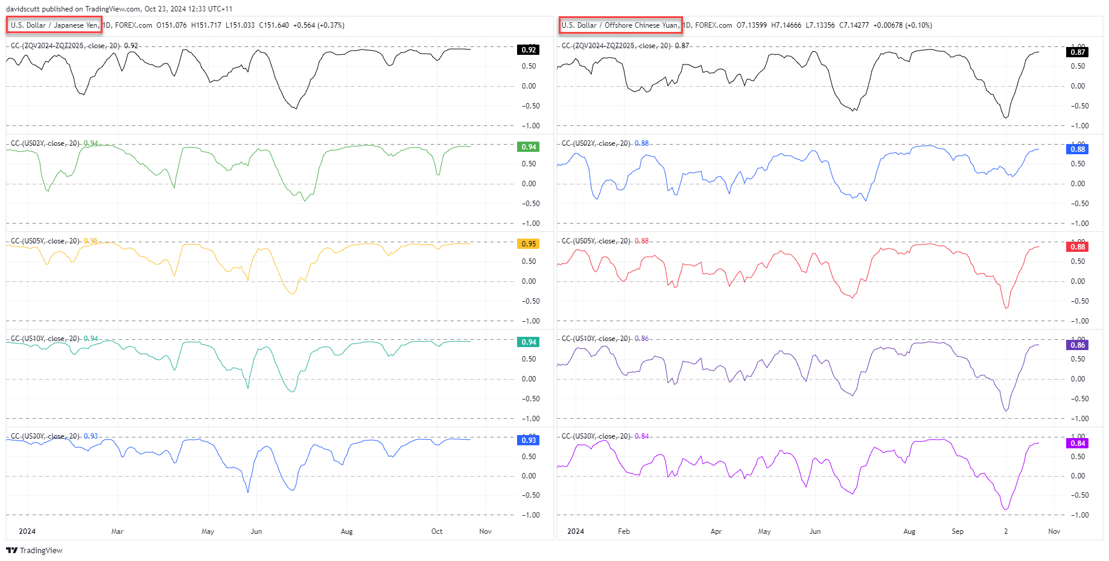The width and height of the screenshot is (1109, 561).
Task: Click the TradingView logo at bottom left
Action: [34, 550]
